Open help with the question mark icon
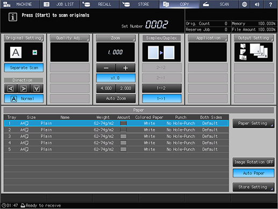This screenshot has height=209, width=278. [x=270, y=4]
